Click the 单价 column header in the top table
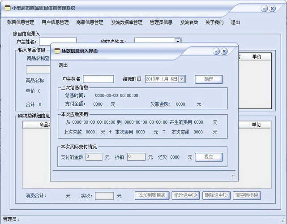This screenshot has height=224, width=287. pyautogui.click(x=257, y=57)
